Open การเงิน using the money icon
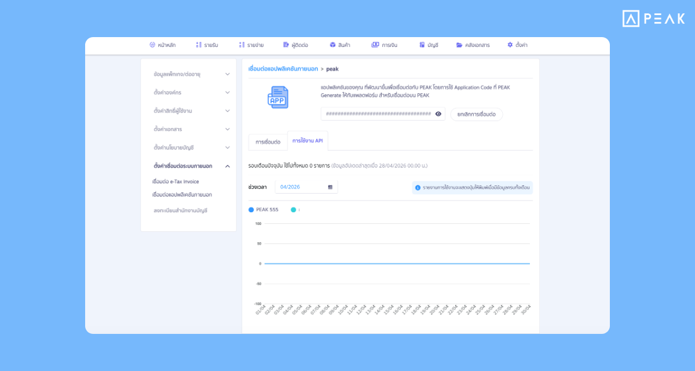Image resolution: width=695 pixels, height=371 pixels. 374,45
